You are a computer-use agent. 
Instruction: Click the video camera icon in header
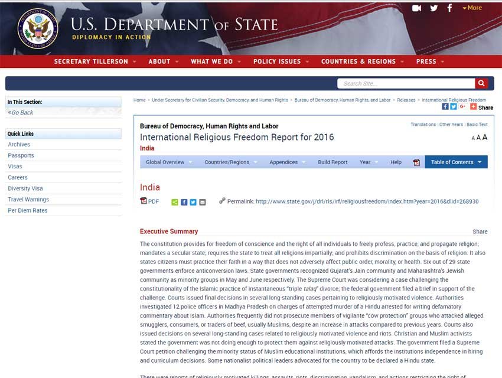(416, 8)
